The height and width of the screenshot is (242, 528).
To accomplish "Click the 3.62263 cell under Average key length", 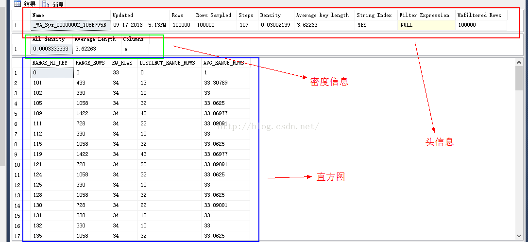I will point(324,25).
